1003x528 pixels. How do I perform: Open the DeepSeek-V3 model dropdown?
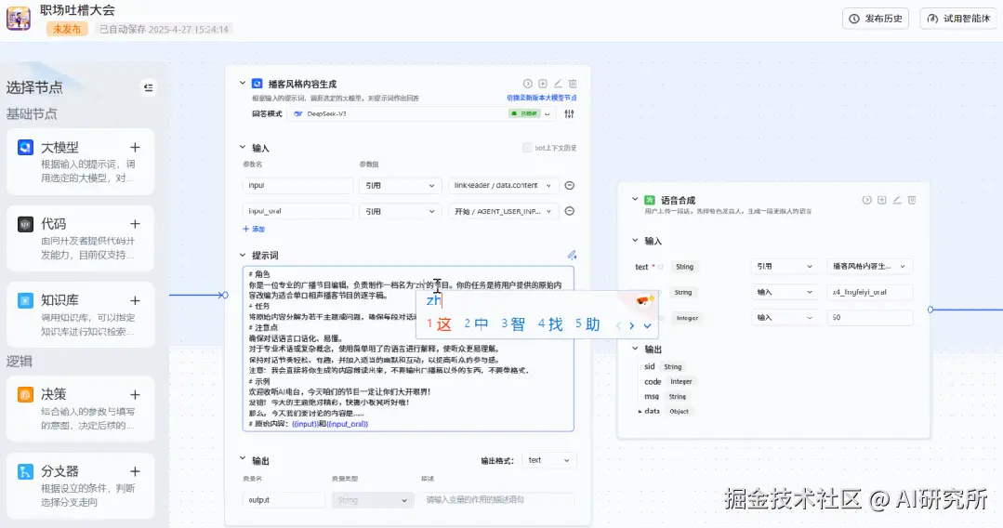click(x=421, y=114)
